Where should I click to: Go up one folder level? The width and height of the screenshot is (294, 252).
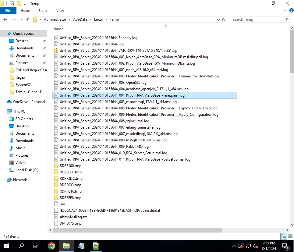tap(28, 20)
